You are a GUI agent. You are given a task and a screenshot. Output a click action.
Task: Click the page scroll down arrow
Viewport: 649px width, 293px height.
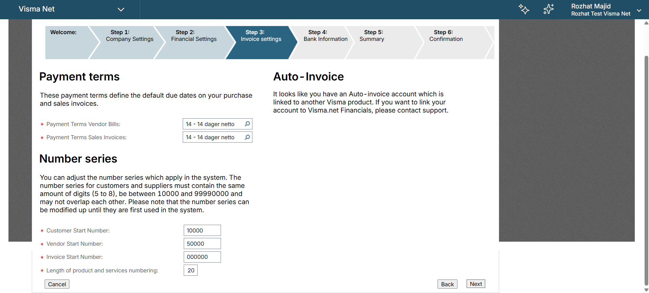point(646,290)
